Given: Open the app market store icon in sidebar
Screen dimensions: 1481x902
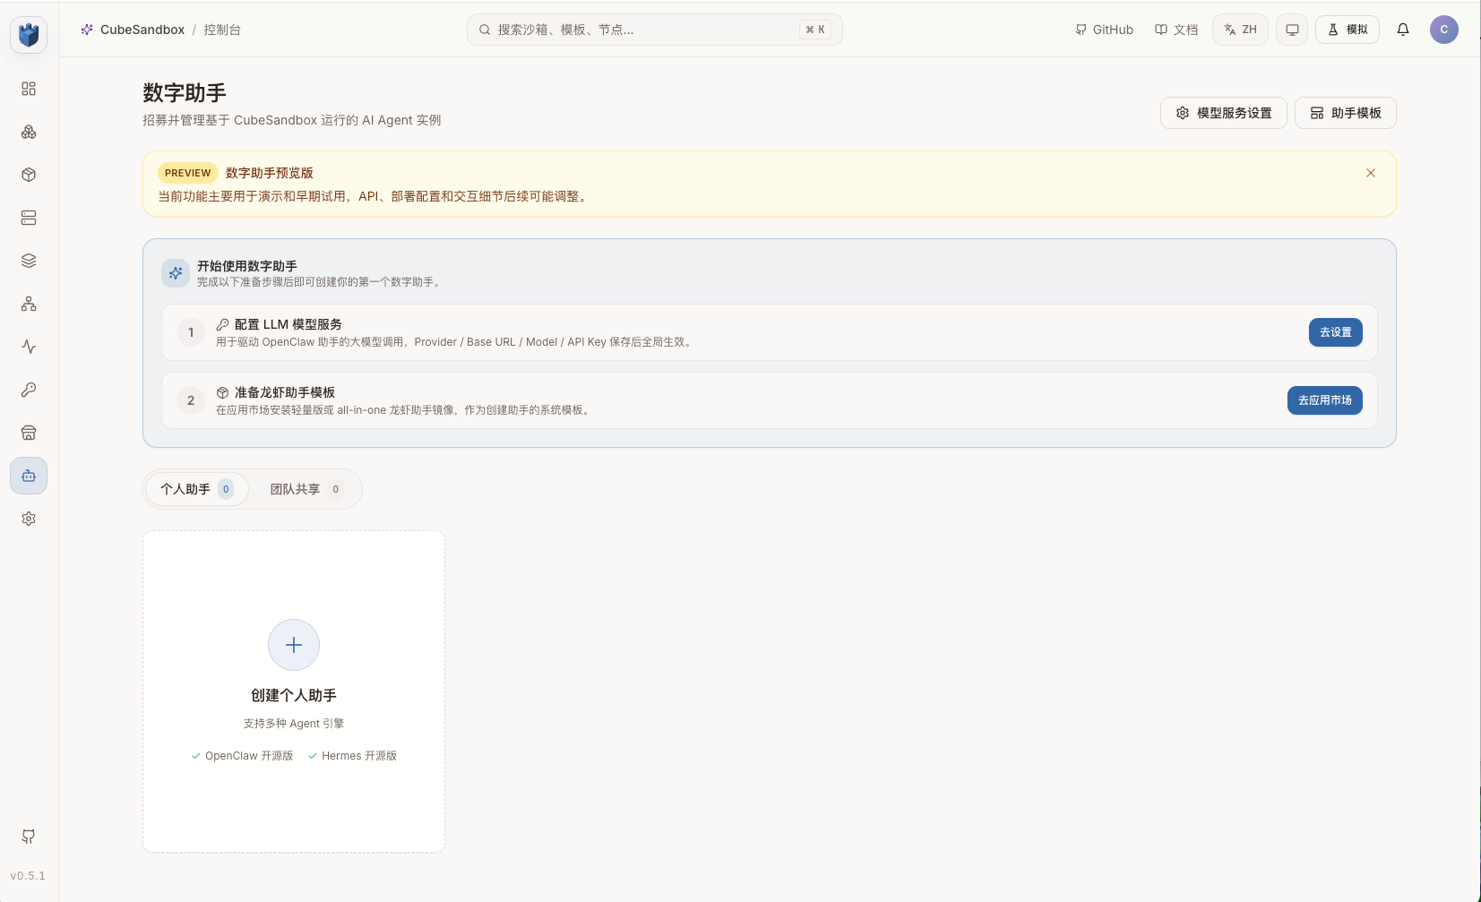Looking at the screenshot, I should pyautogui.click(x=29, y=433).
